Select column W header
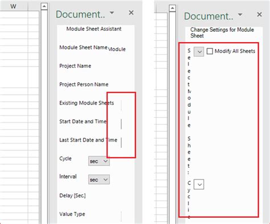This screenshot has height=224, width=270. coord(13,6)
